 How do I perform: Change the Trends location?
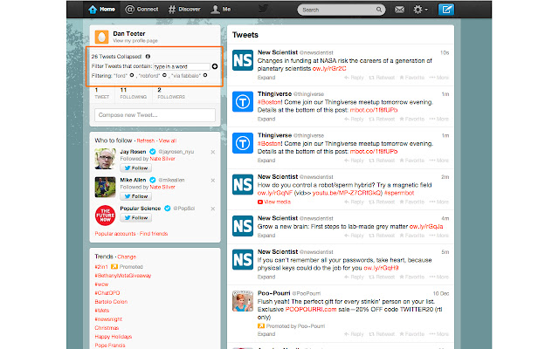tap(127, 257)
